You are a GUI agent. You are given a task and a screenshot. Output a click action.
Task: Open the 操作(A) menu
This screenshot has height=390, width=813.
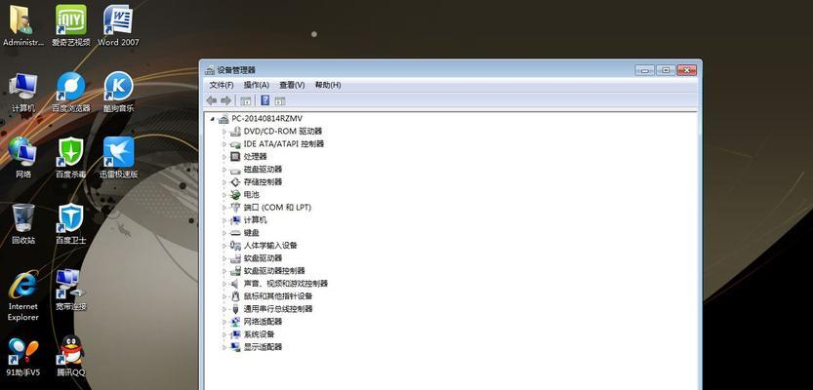(x=256, y=85)
